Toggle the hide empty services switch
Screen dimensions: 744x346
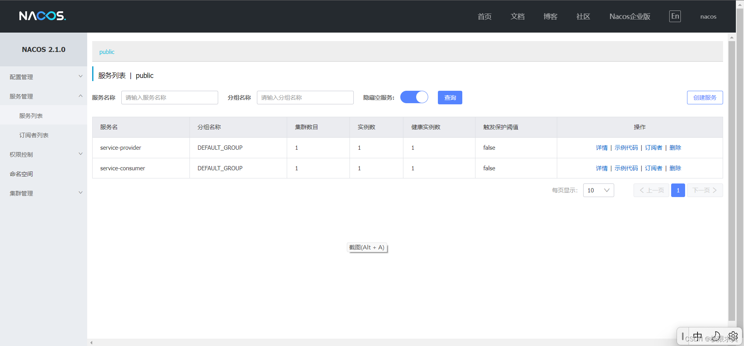[414, 97]
